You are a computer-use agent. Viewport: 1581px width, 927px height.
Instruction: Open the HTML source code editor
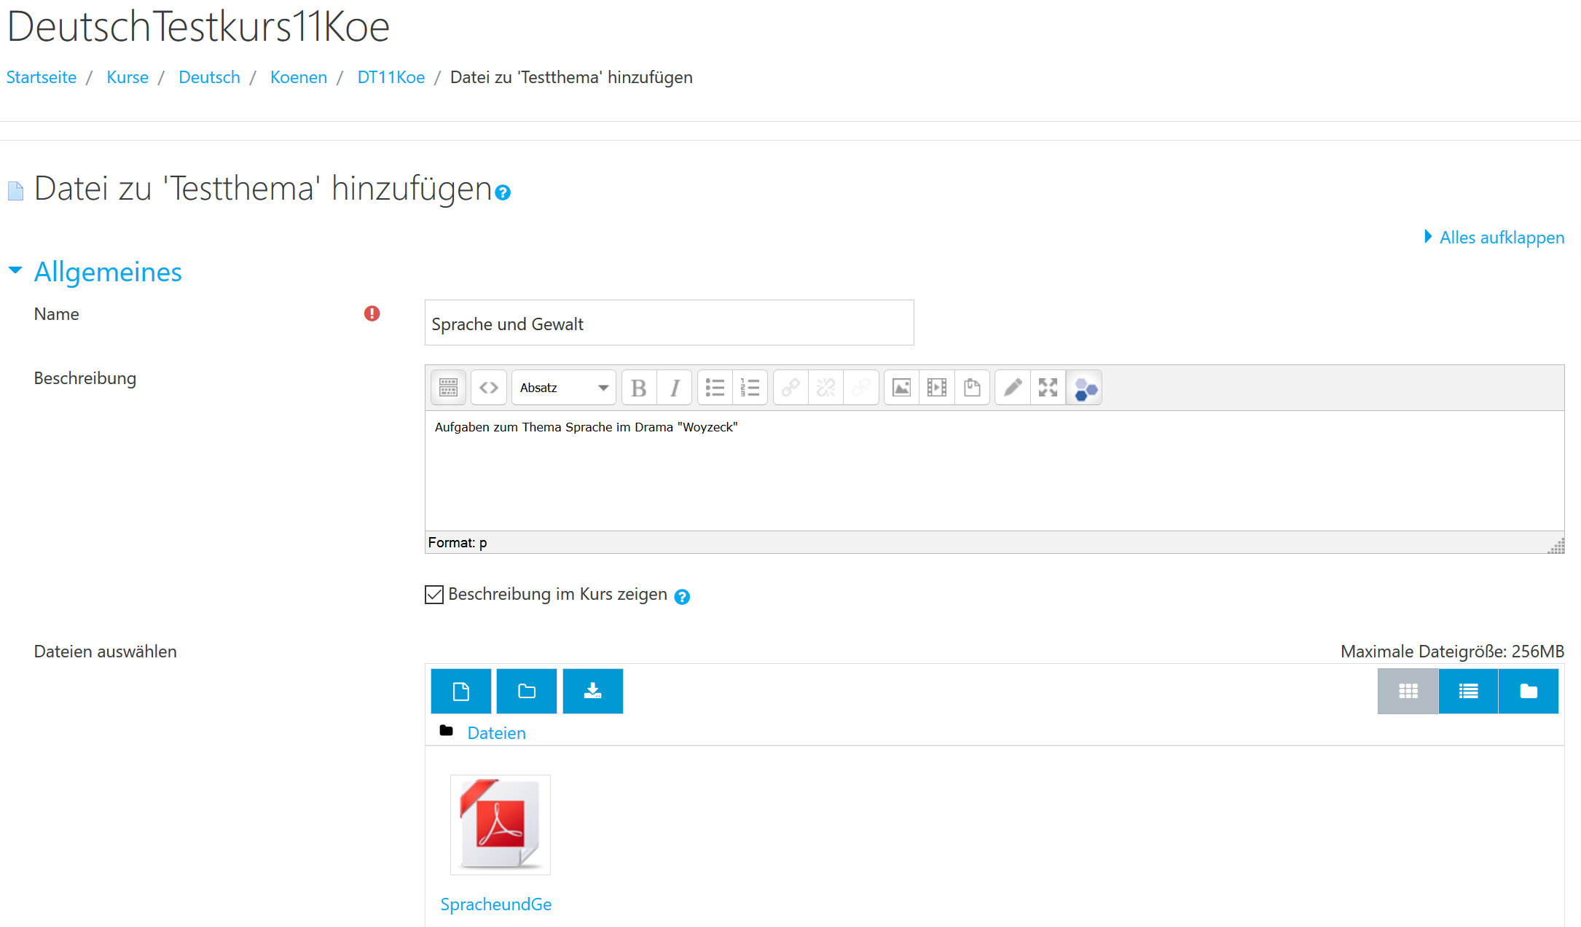click(489, 388)
